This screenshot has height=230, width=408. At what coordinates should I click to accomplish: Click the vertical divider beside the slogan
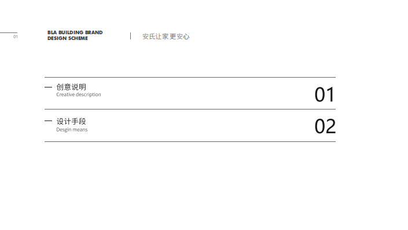tap(130, 36)
